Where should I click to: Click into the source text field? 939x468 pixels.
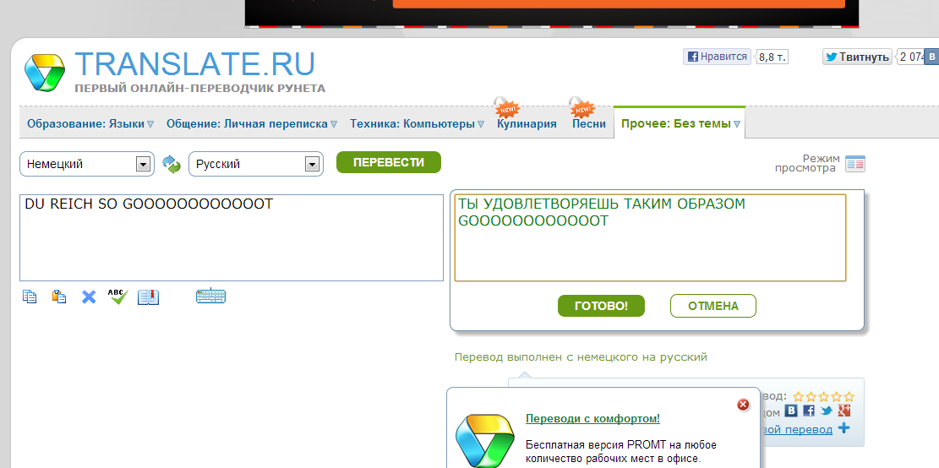(x=231, y=237)
